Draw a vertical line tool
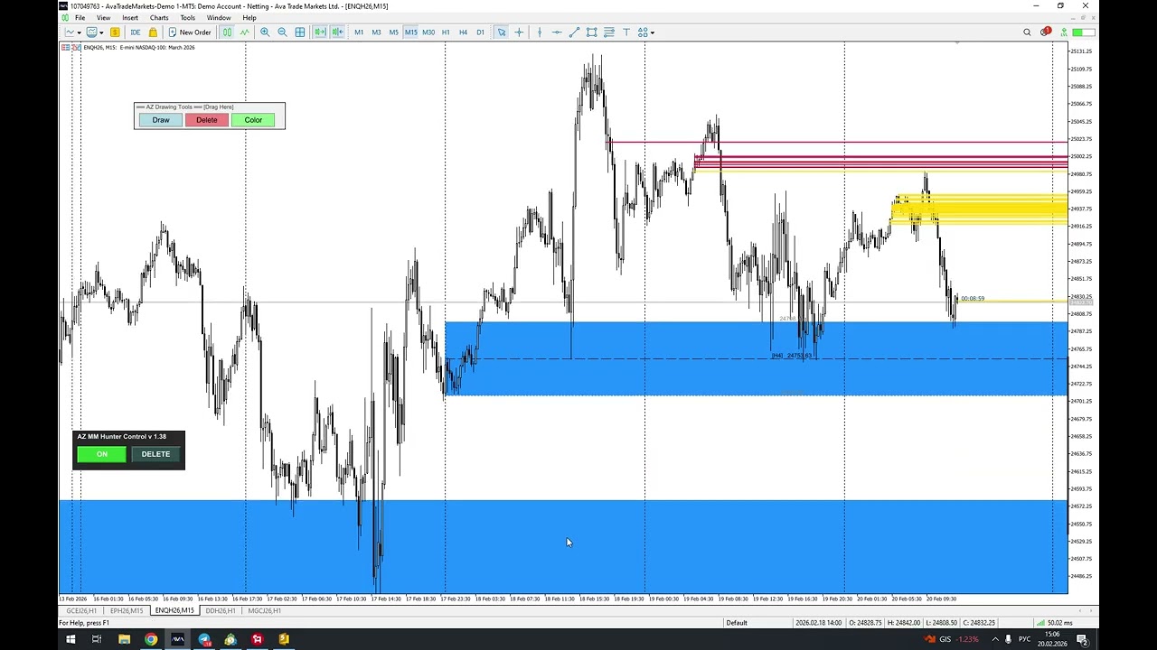The height and width of the screenshot is (650, 1157). (540, 32)
